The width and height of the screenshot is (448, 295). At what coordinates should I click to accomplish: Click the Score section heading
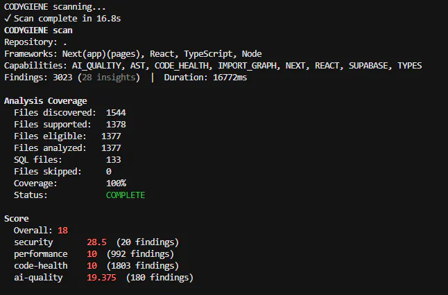coord(16,219)
